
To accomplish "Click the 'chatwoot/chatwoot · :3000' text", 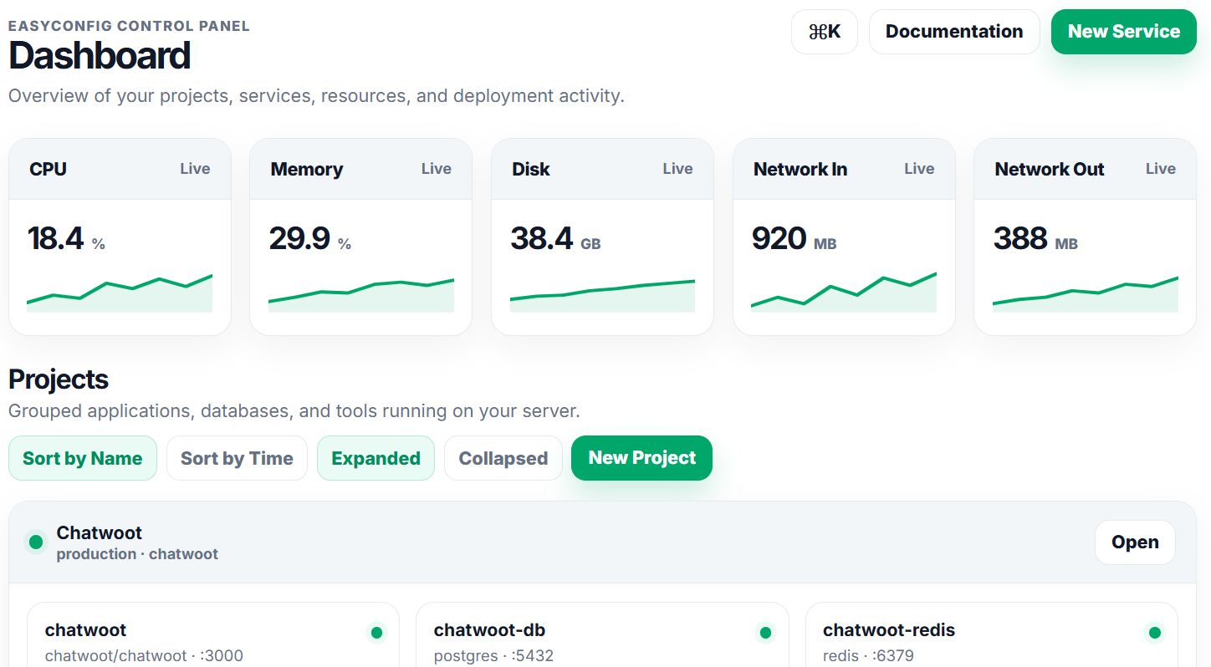I will (x=144, y=656).
